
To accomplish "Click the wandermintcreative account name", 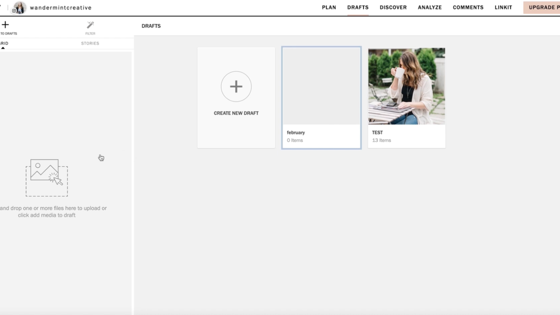I will 60,7.
